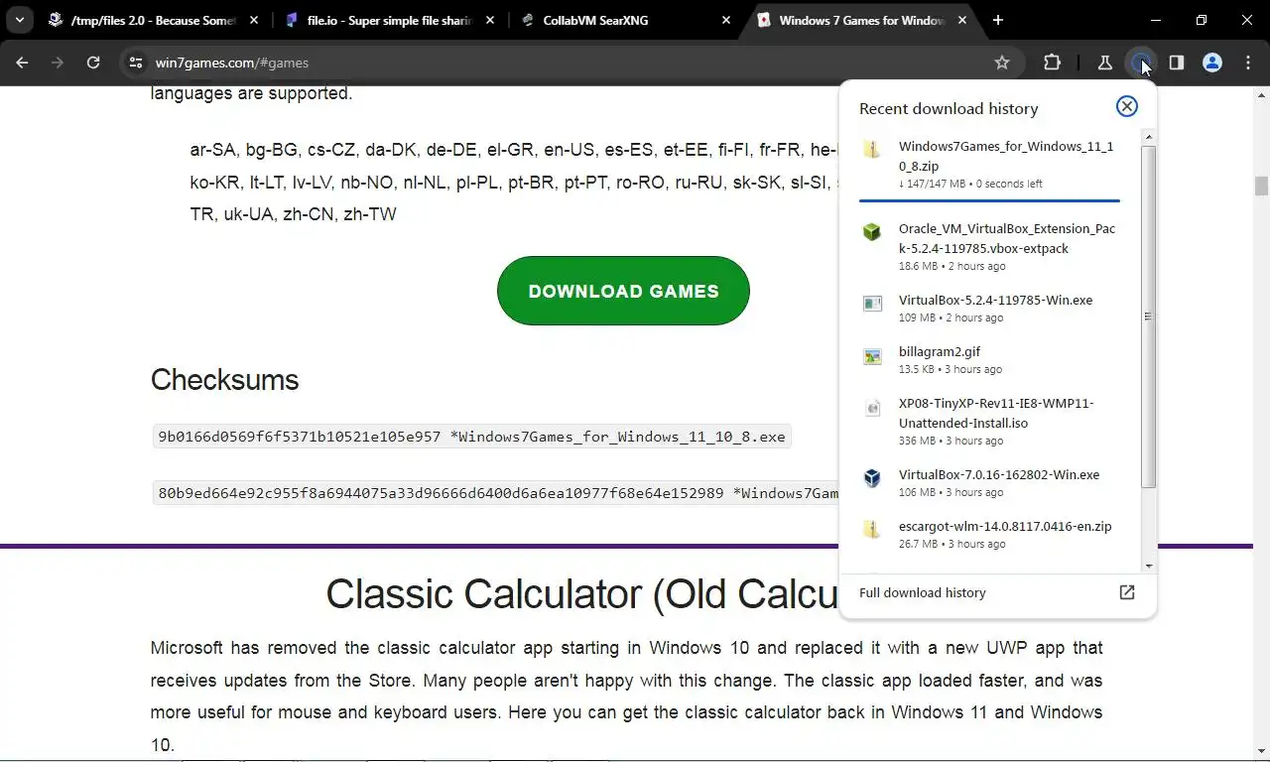Close the /tmp/files 2.0 tab
The width and height of the screenshot is (1270, 762).
click(x=254, y=20)
